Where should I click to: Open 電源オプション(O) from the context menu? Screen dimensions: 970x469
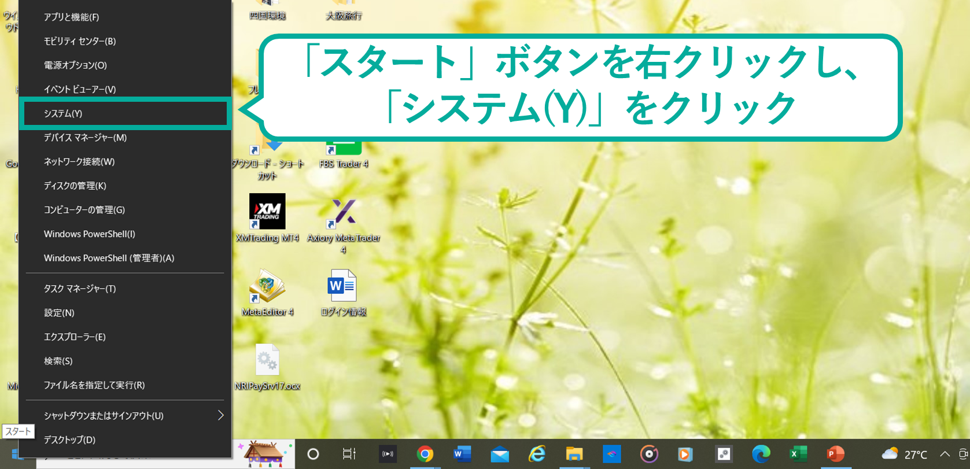coord(125,65)
